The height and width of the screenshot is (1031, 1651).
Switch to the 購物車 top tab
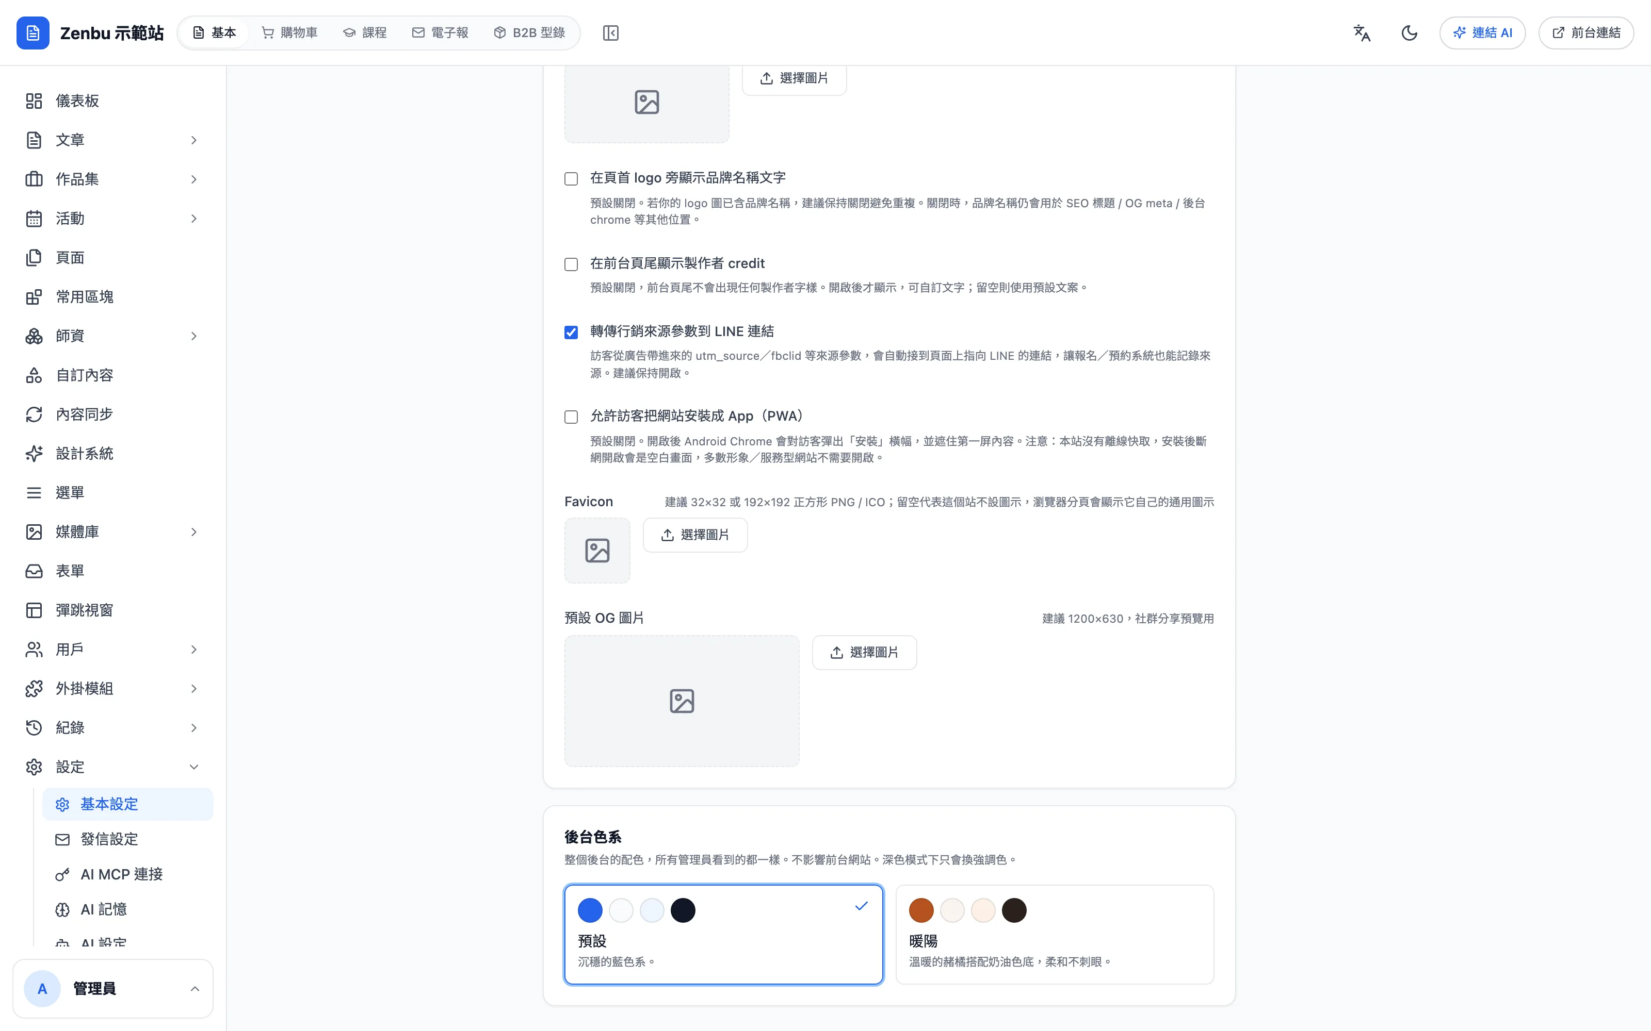(290, 32)
